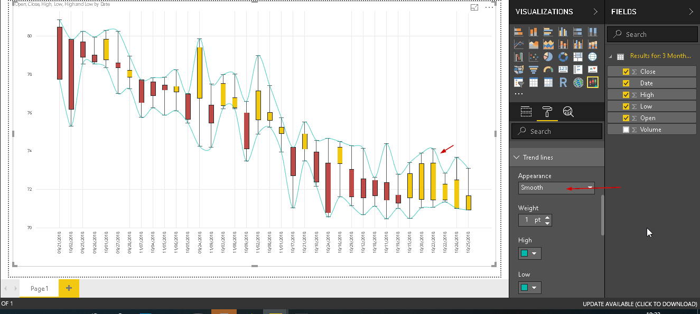The width and height of the screenshot is (700, 314).
Task: Choose the Funnel chart visual
Action: coord(534,70)
